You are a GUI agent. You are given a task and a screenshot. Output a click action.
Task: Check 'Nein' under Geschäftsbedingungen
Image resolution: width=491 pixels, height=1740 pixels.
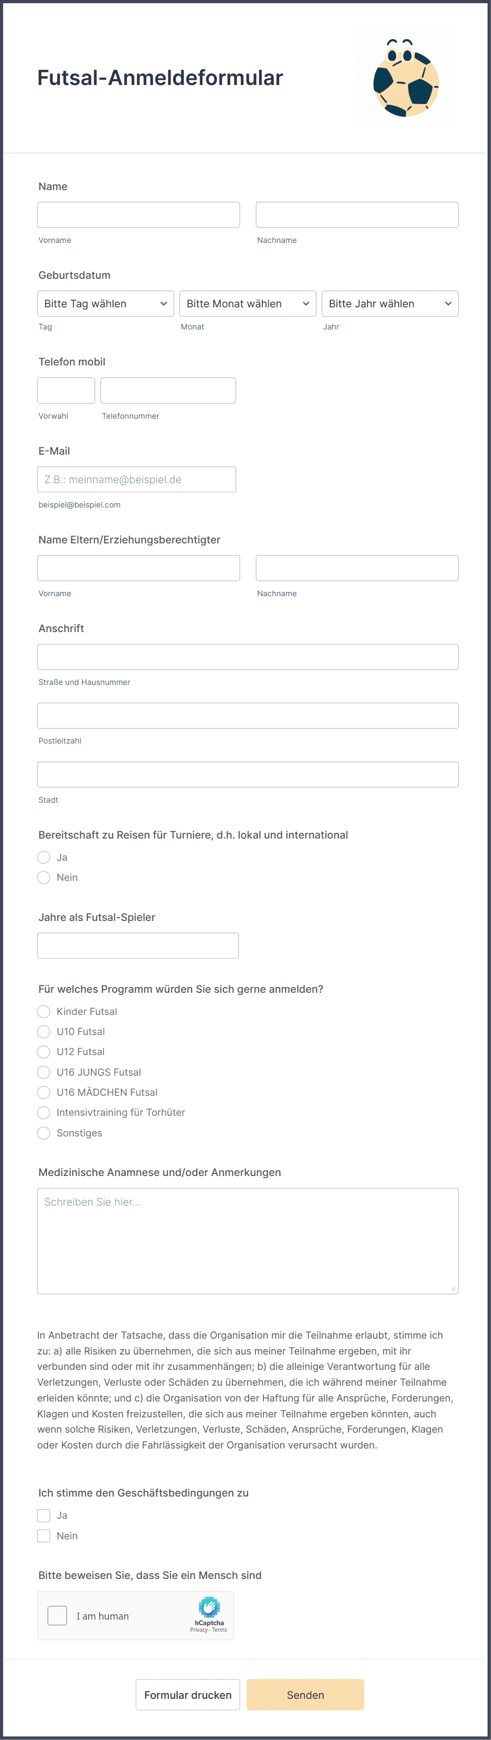pyautogui.click(x=44, y=1535)
